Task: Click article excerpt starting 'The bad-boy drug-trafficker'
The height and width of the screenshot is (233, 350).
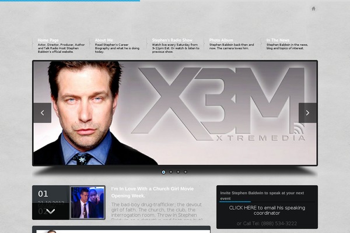Action: 157,211
